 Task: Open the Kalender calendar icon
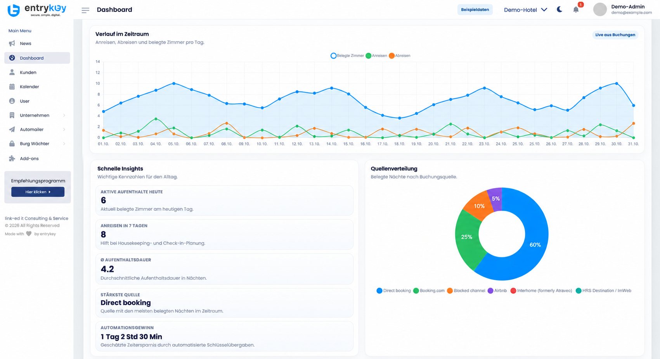[12, 87]
